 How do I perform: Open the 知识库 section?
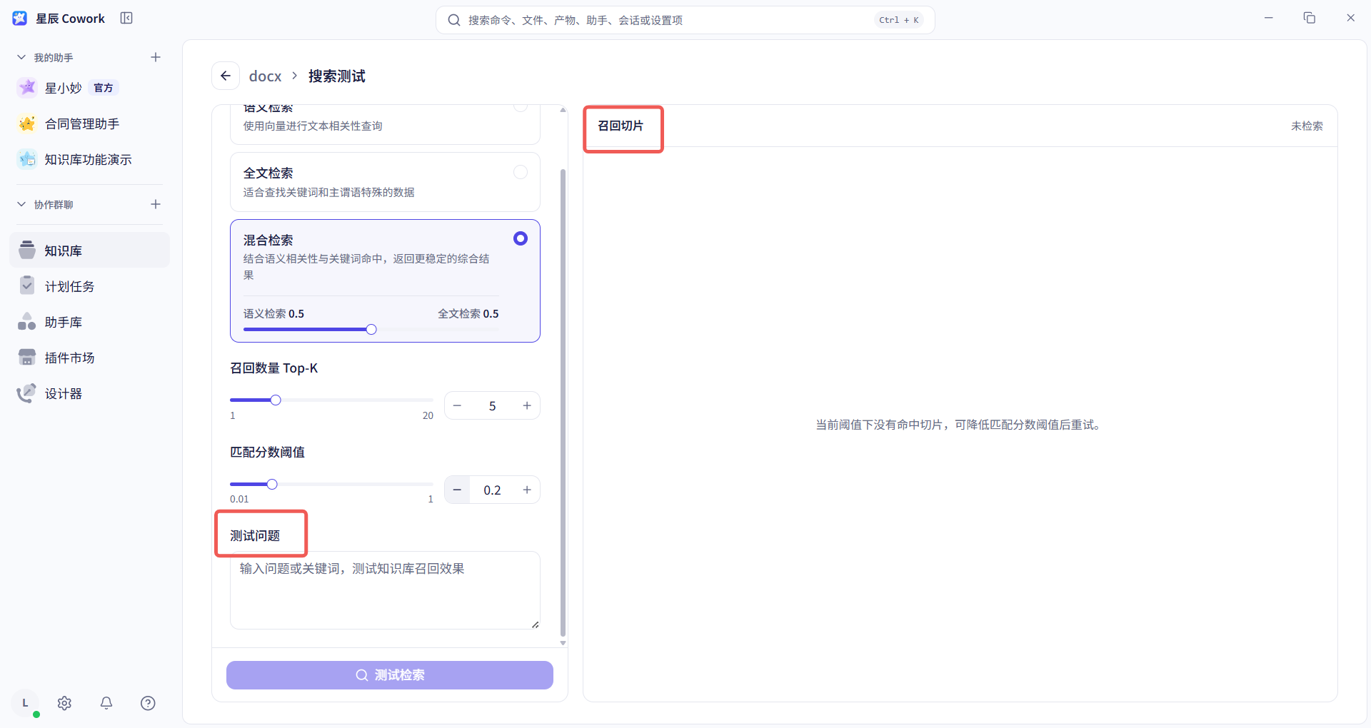pos(90,251)
